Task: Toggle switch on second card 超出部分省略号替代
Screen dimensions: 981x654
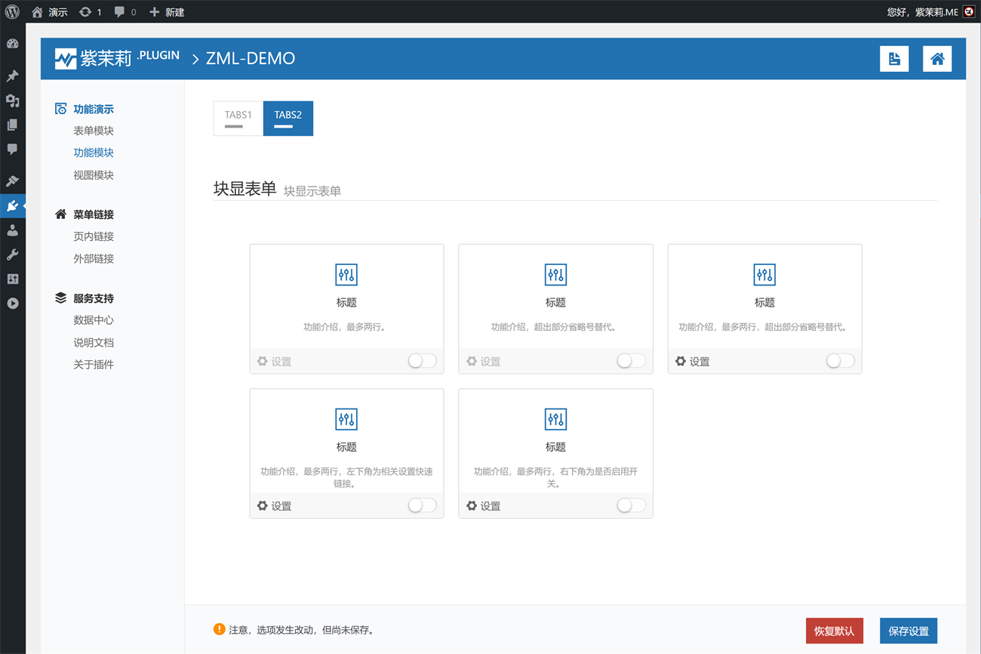Action: click(631, 361)
